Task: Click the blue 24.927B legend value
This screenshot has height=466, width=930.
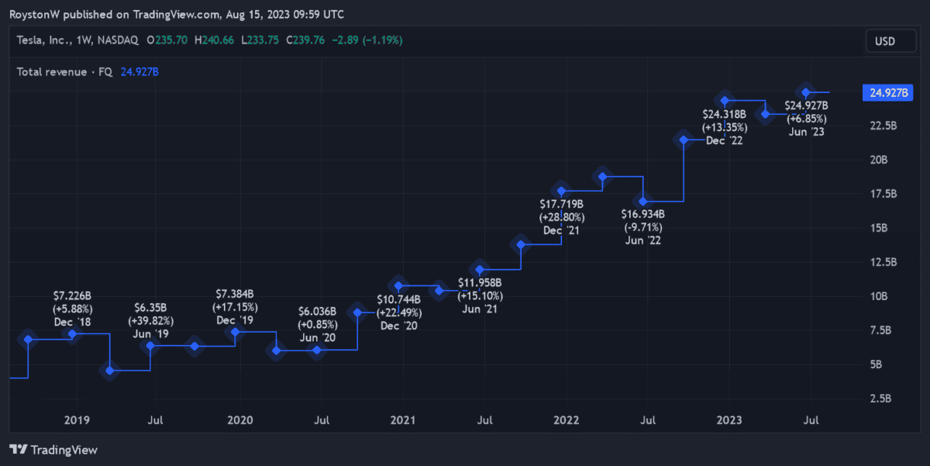Action: coord(140,71)
